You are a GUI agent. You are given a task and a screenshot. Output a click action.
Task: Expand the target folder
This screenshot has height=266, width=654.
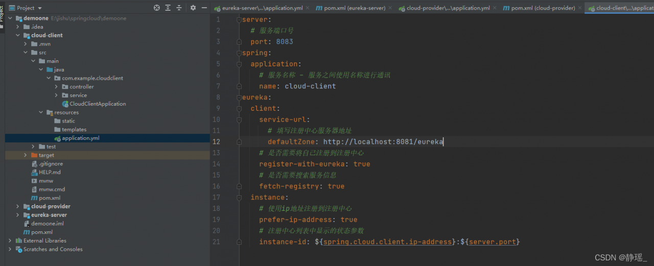click(26, 155)
